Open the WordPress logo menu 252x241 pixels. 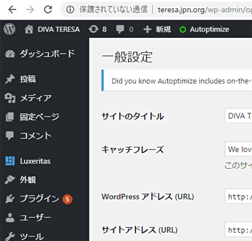[9, 29]
